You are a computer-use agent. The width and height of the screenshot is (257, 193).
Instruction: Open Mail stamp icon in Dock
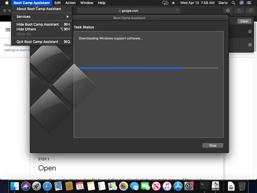click(58, 186)
